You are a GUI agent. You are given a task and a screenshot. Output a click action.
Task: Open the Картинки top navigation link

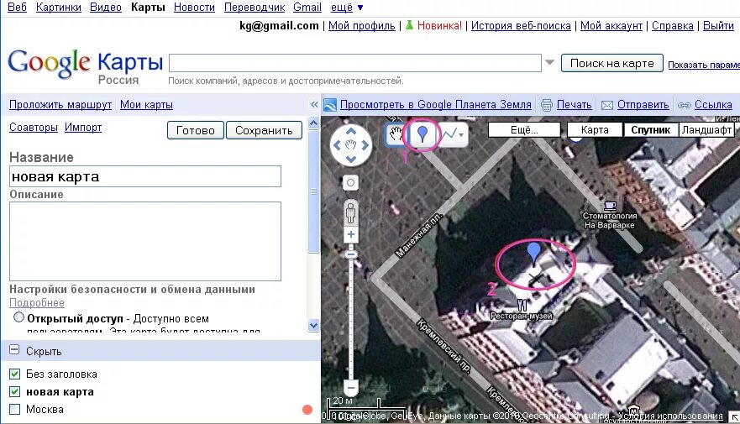[x=59, y=8]
